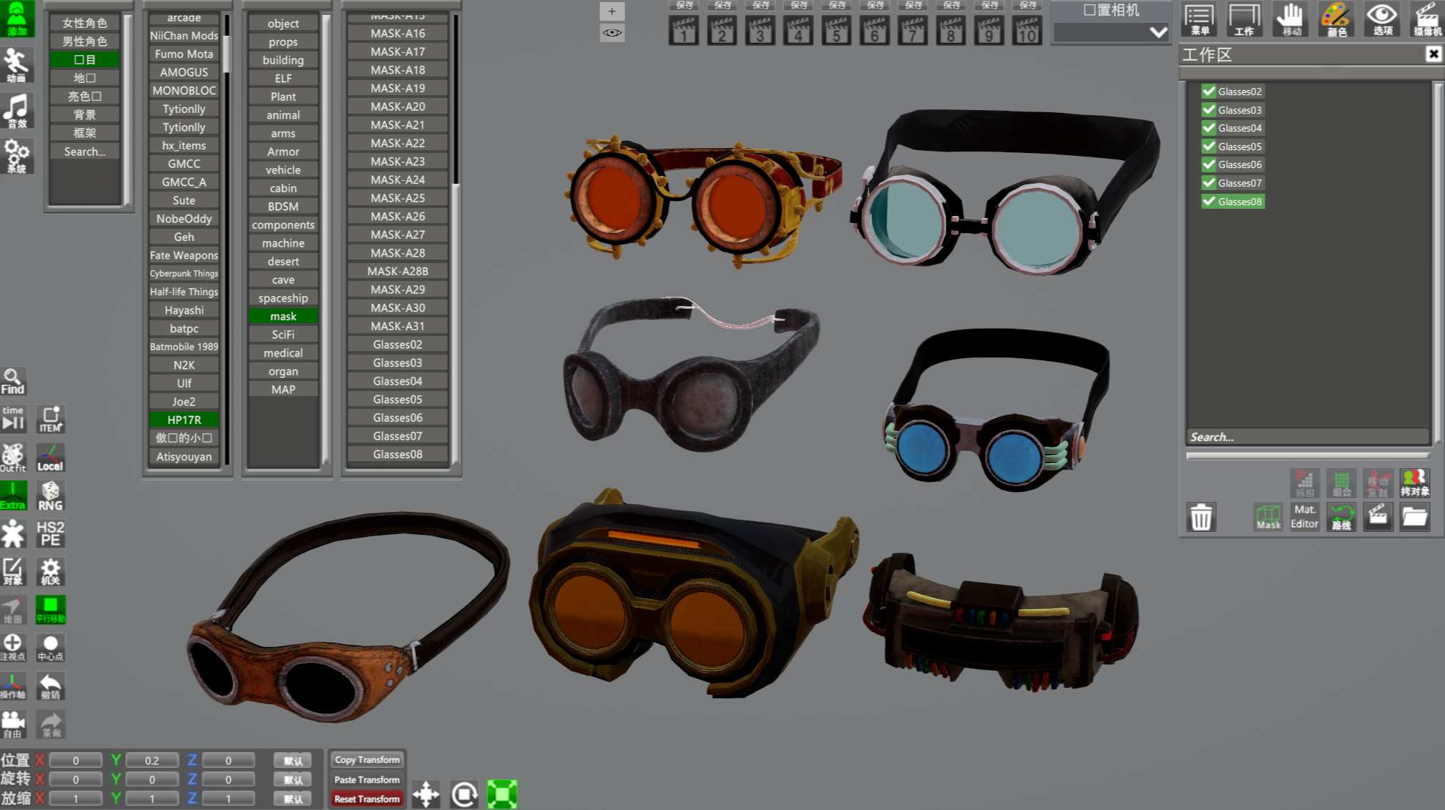Click the undo arrow icon (撤销)
This screenshot has width=1445, height=810.
point(50,686)
